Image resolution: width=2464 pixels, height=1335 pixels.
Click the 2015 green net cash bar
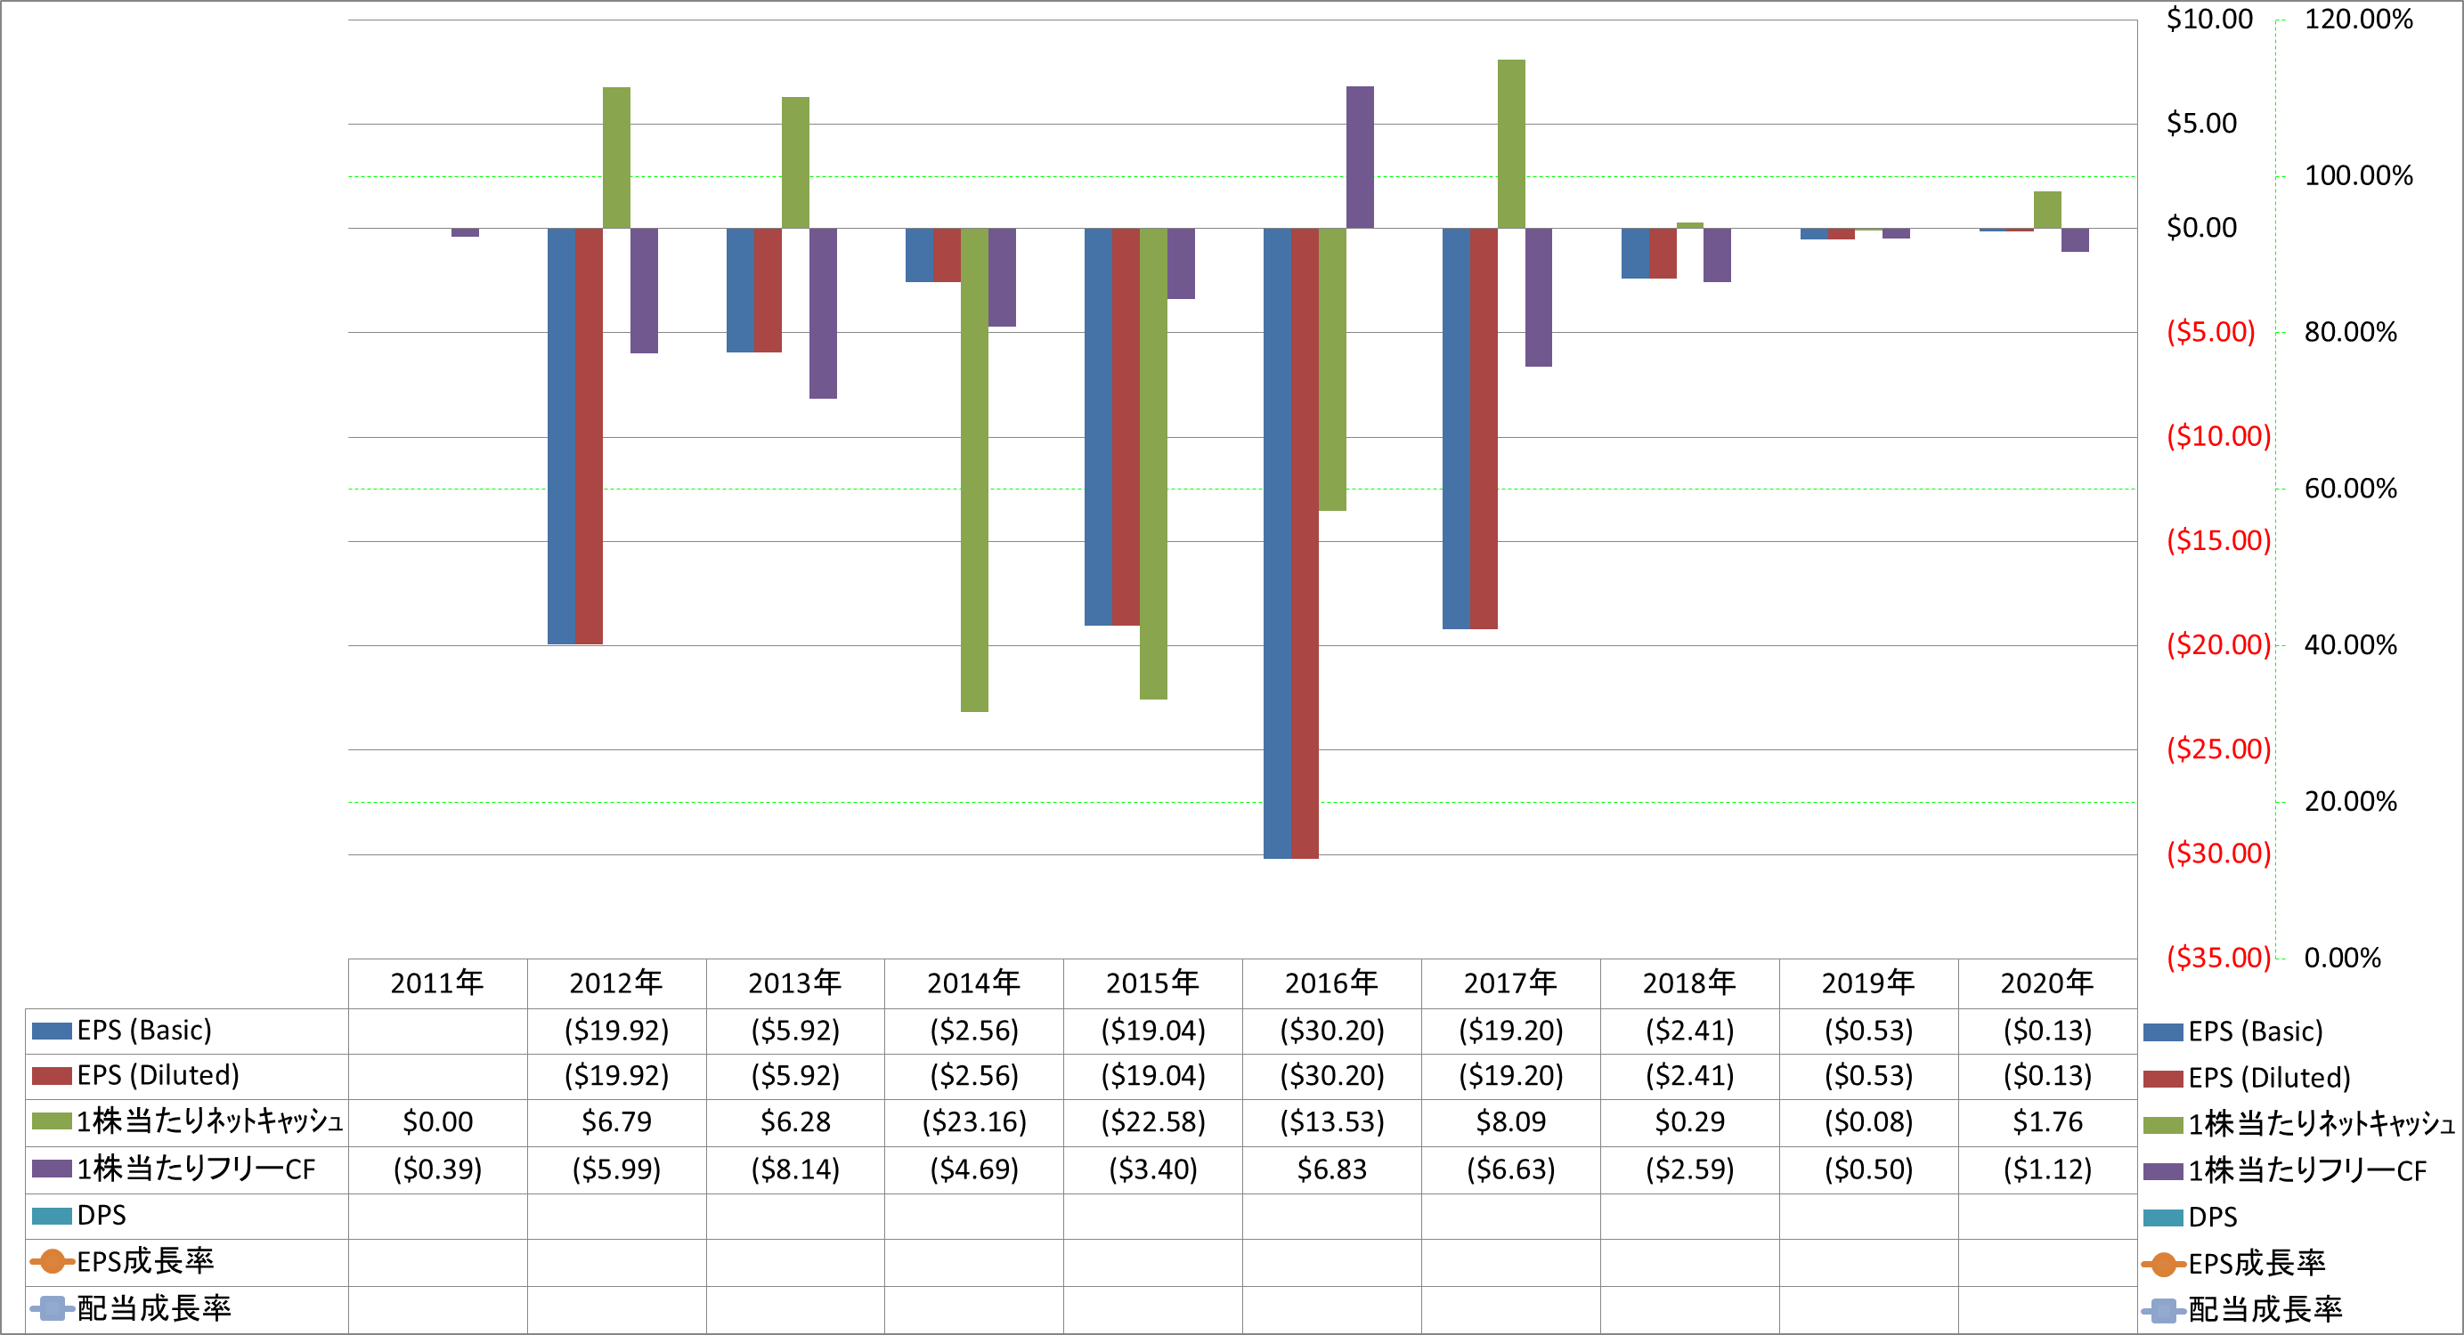(x=1153, y=464)
